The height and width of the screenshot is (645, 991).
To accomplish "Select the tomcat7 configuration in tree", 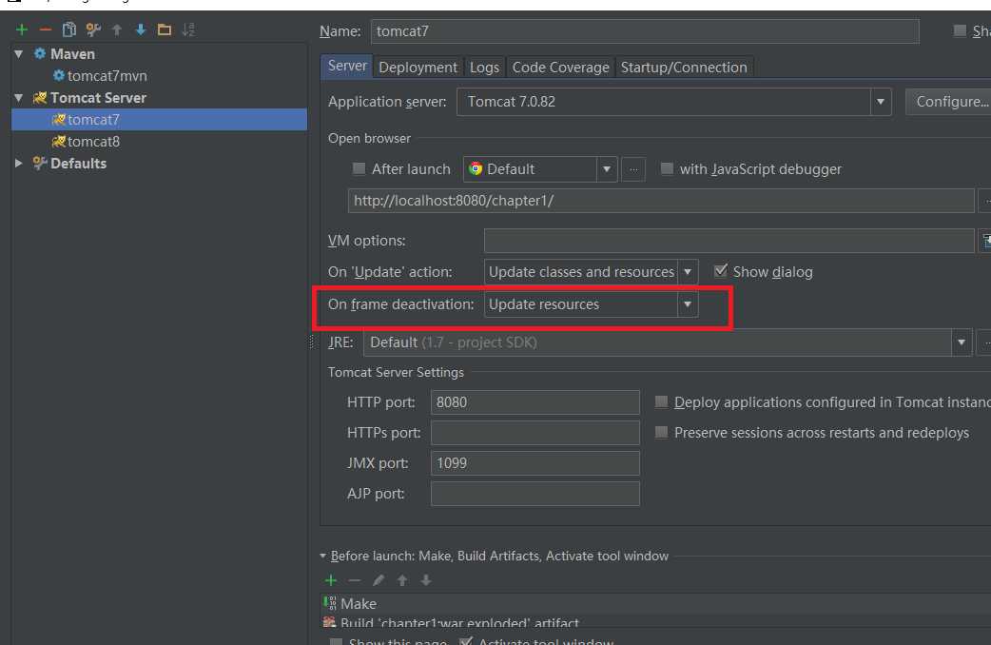I will coord(159,120).
